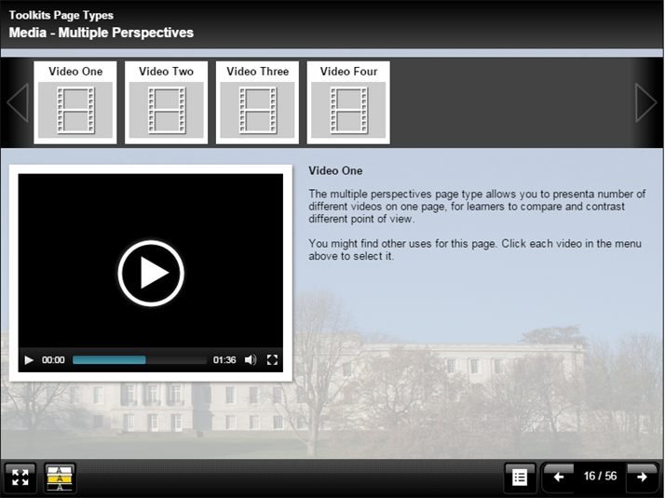The height and width of the screenshot is (498, 665).
Task: Open the table of contents menu
Action: (x=520, y=478)
